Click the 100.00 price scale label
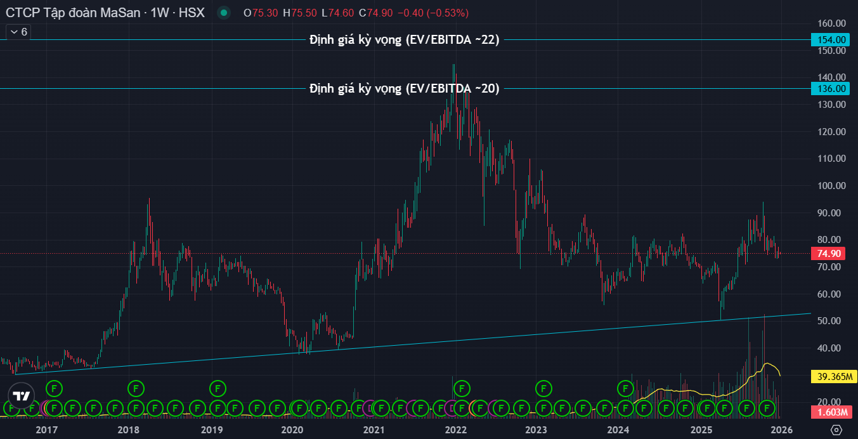Image resolution: width=858 pixels, height=439 pixels. [831, 186]
